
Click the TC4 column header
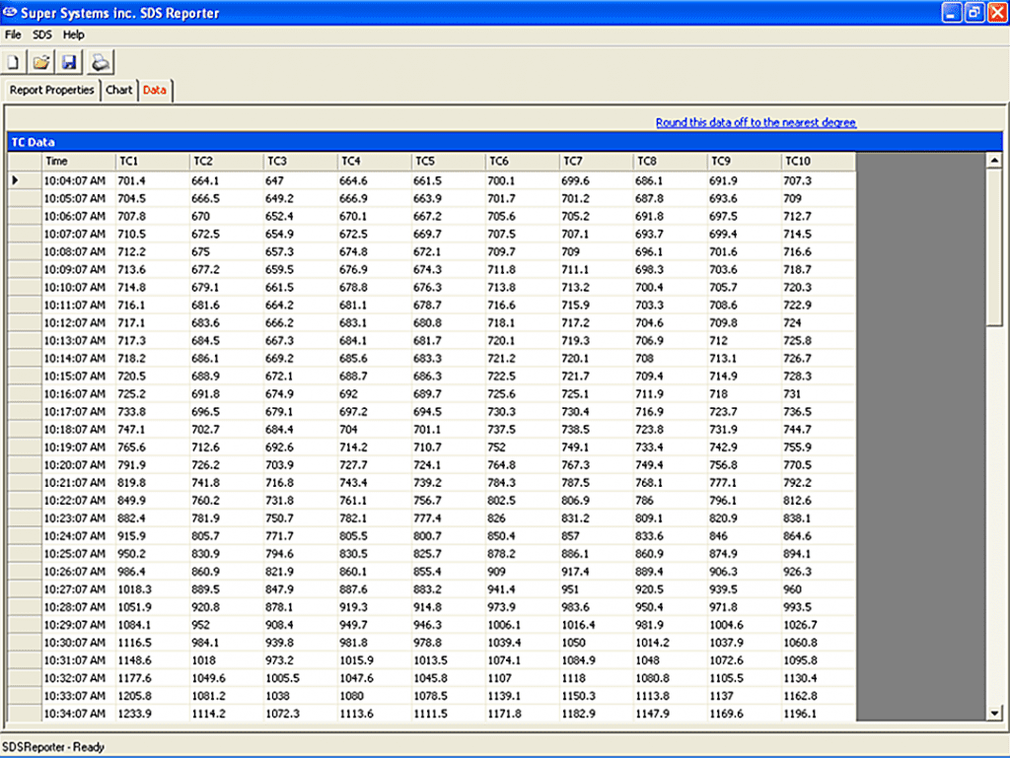pos(374,162)
